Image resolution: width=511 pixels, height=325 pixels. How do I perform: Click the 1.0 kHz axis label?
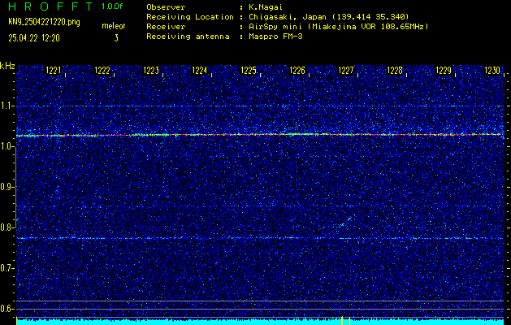6,147
